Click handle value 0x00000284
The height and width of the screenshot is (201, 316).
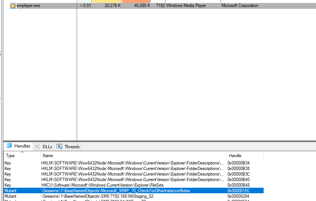[x=238, y=196]
